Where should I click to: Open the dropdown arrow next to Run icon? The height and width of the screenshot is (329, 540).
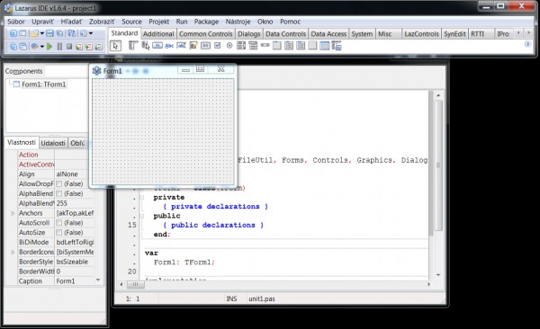tap(42, 46)
